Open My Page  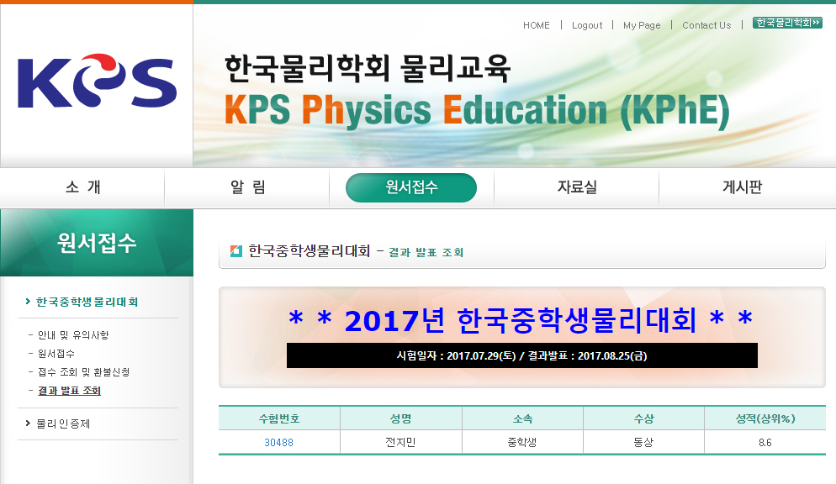pyautogui.click(x=642, y=25)
